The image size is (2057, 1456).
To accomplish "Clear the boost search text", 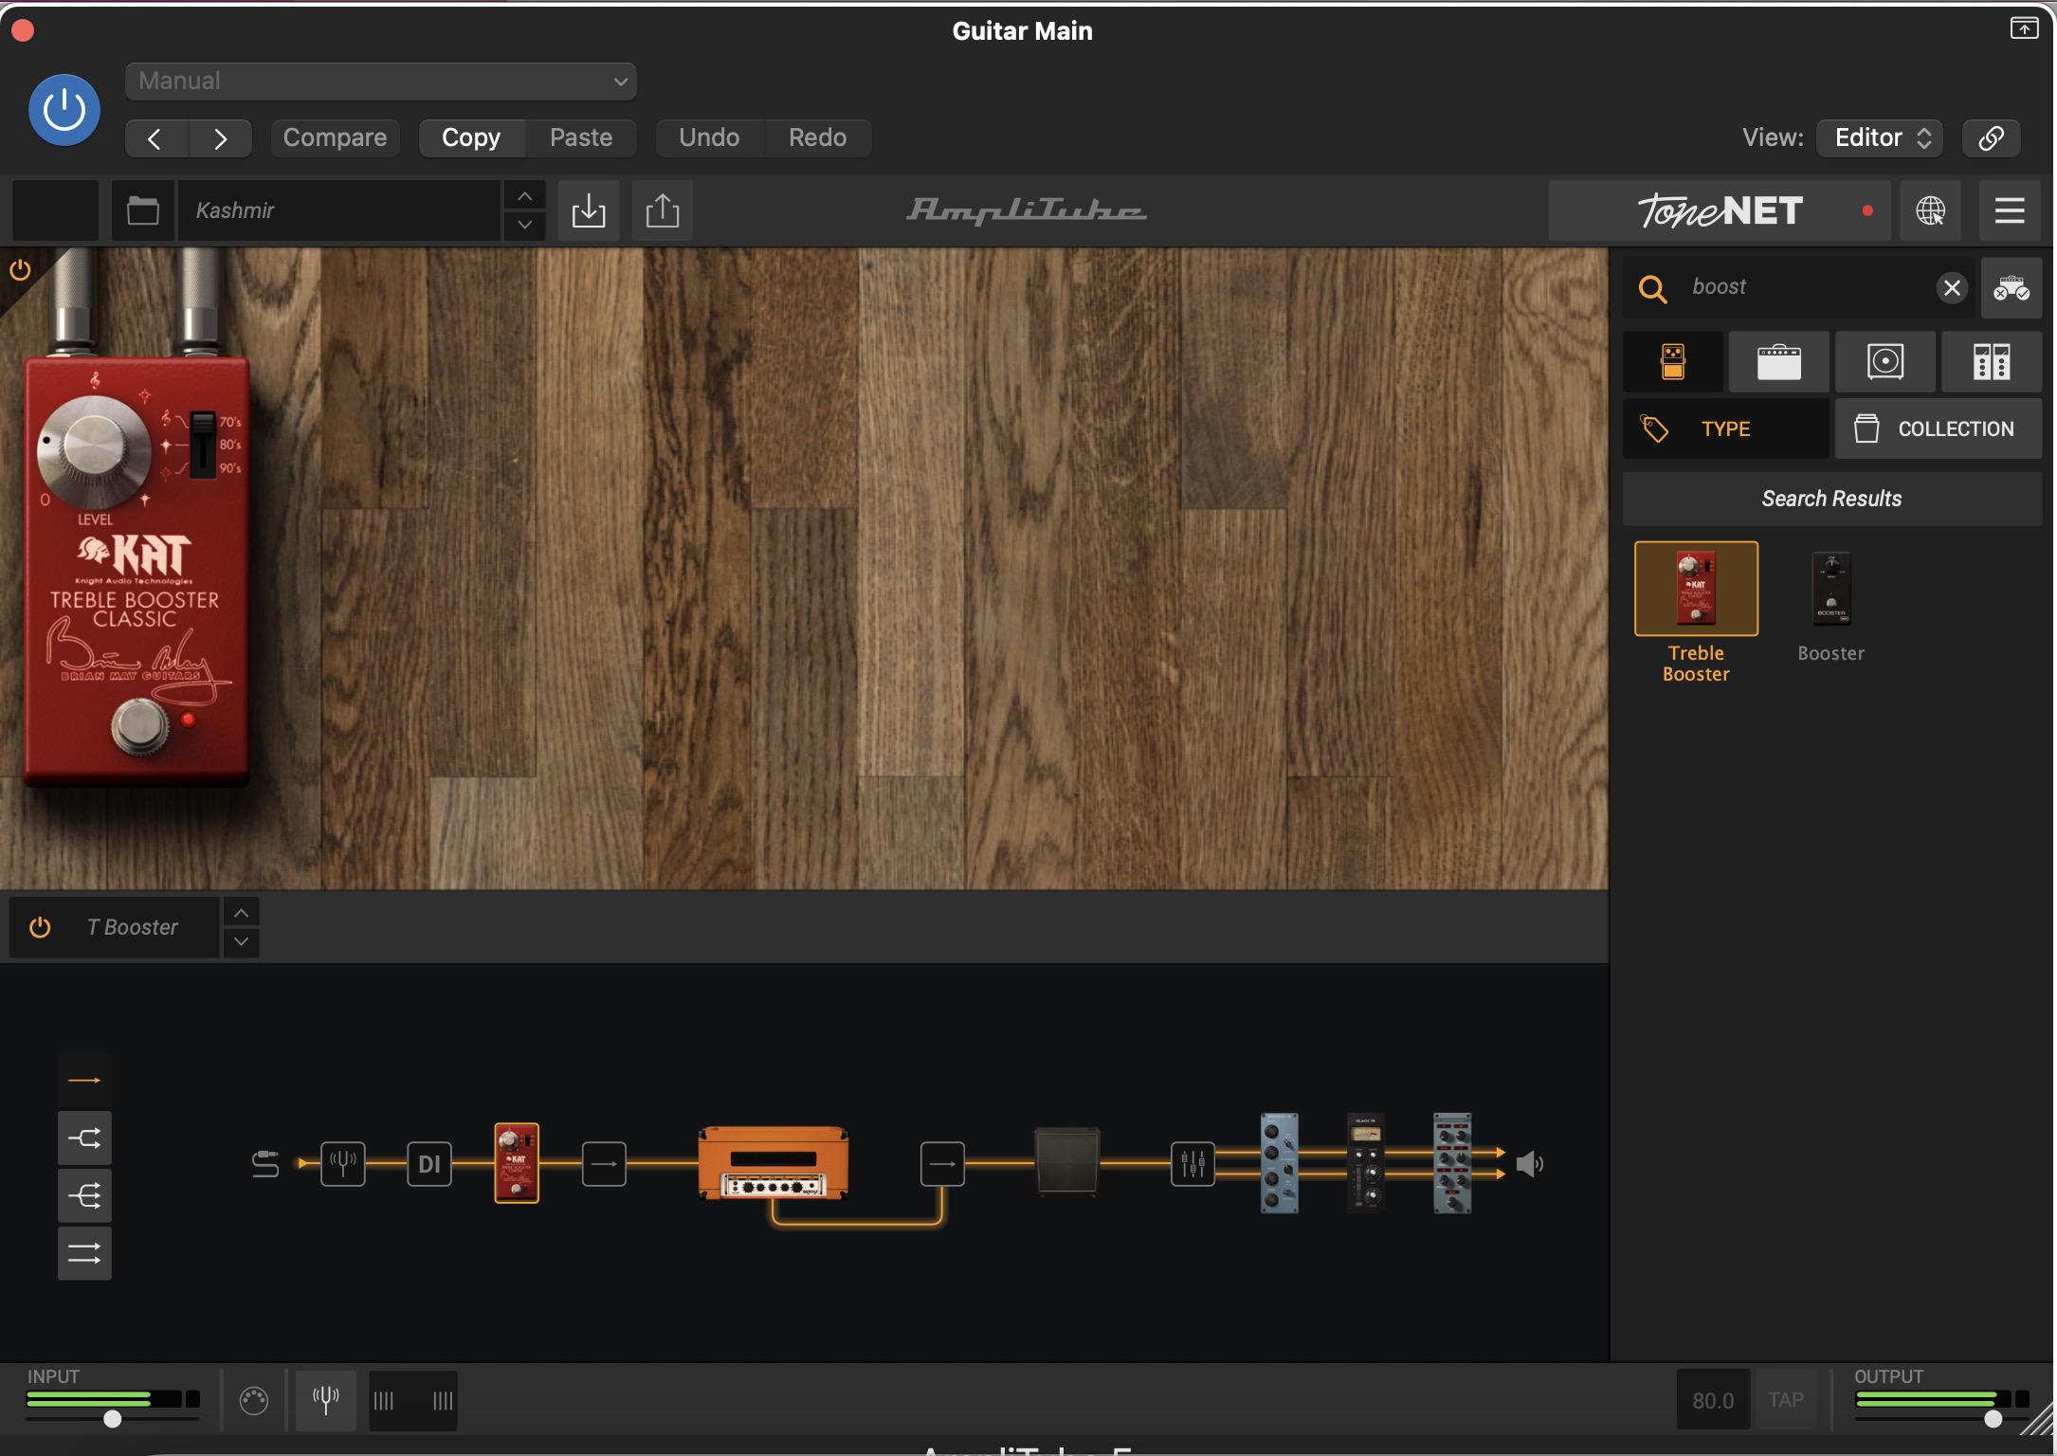I will pos(1952,288).
